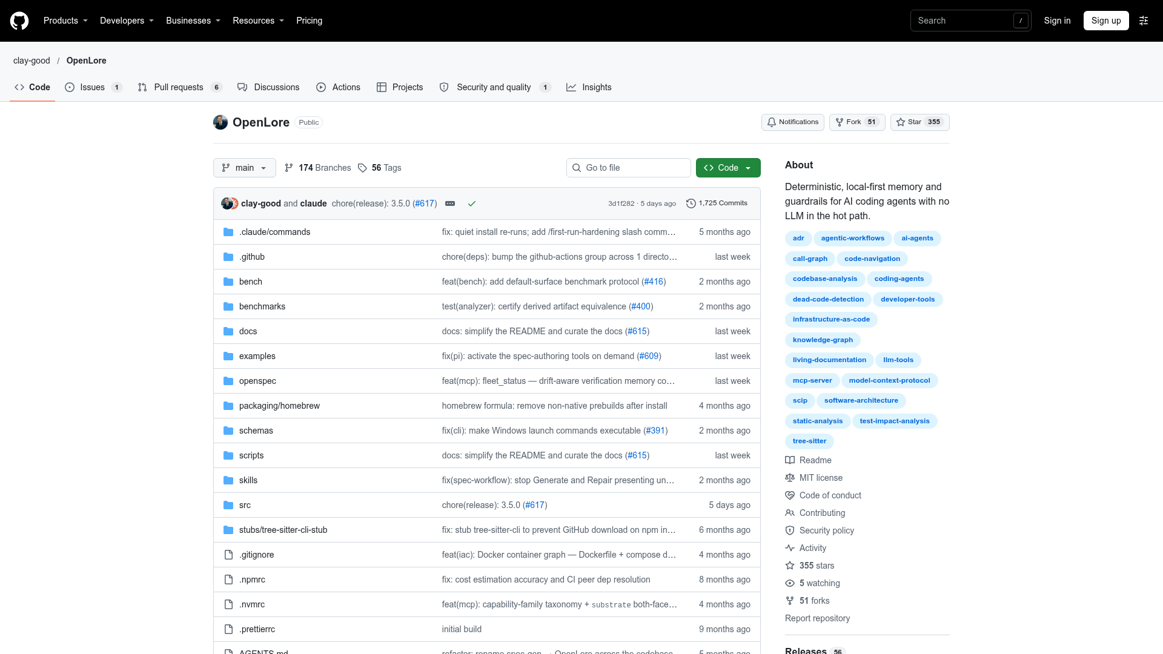1163x654 pixels.
Task: Click the book icon next to Readme
Action: pyautogui.click(x=790, y=460)
